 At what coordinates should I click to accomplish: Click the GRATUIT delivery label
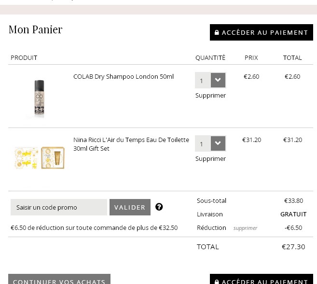pos(293,214)
